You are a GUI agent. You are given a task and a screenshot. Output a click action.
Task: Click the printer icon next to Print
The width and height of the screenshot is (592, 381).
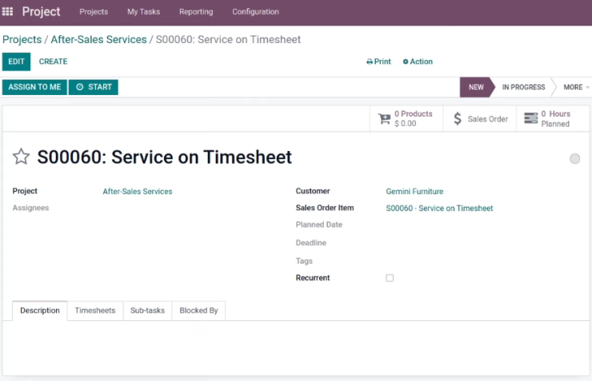(x=370, y=62)
